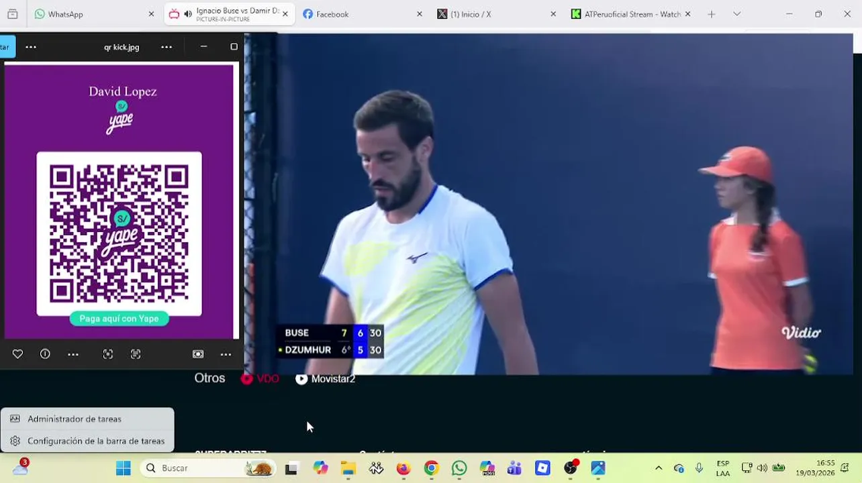Open the tab groups icon left of WhatsApp tab
Image resolution: width=862 pixels, height=483 pixels.
(x=12, y=14)
